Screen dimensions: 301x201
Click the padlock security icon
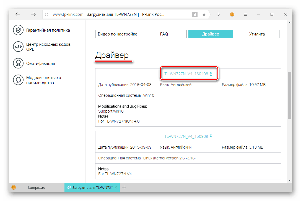coord(195,14)
